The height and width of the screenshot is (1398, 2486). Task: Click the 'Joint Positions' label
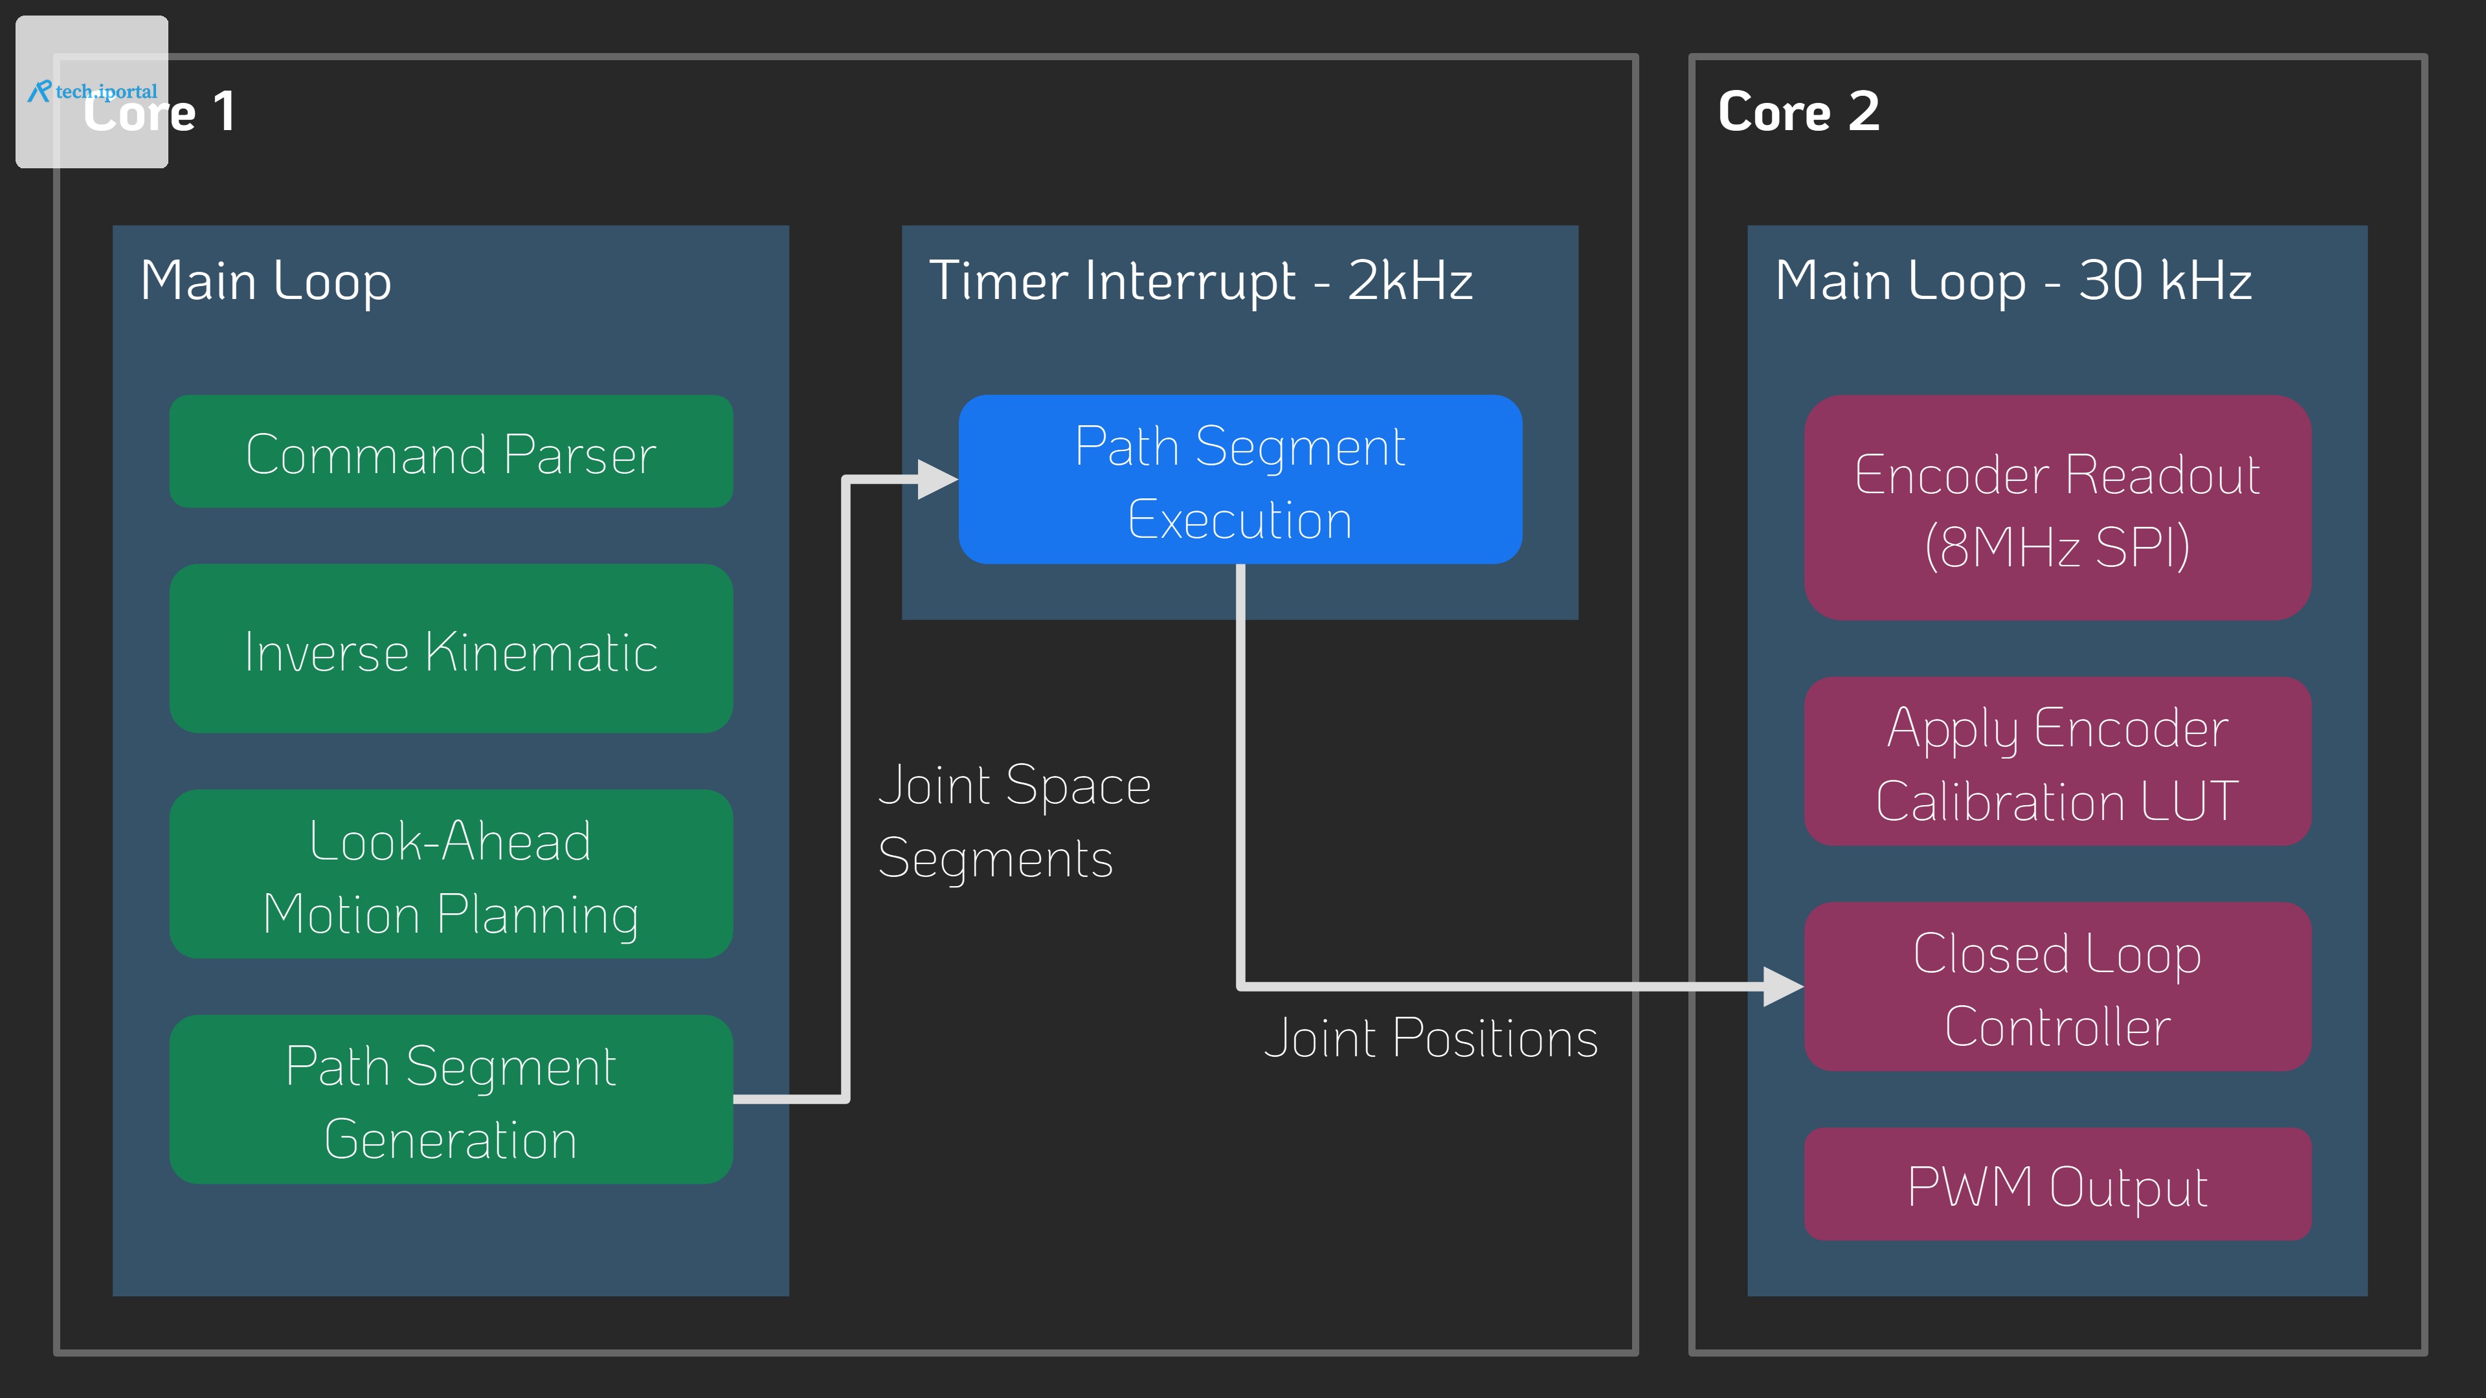click(1431, 1038)
